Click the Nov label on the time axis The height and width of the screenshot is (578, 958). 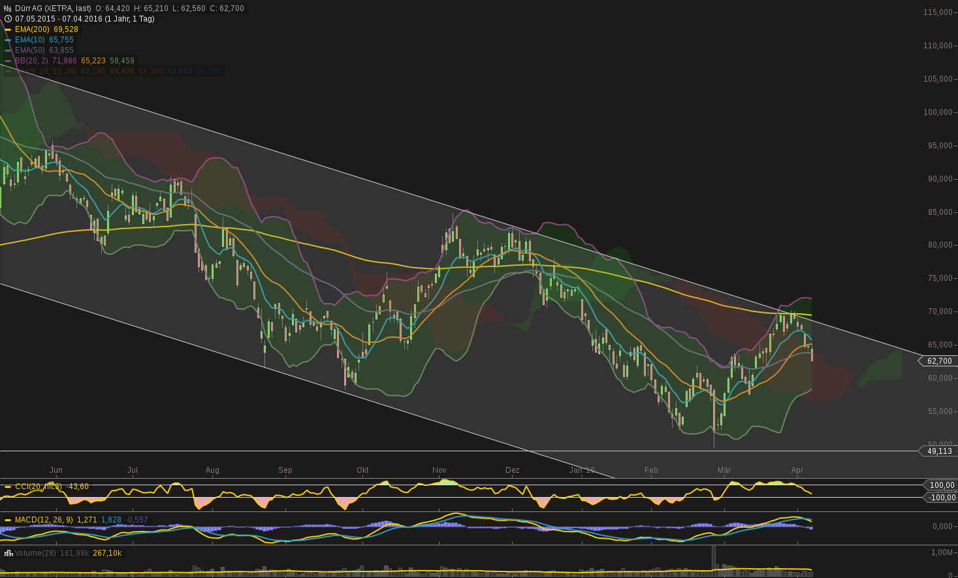(x=439, y=470)
